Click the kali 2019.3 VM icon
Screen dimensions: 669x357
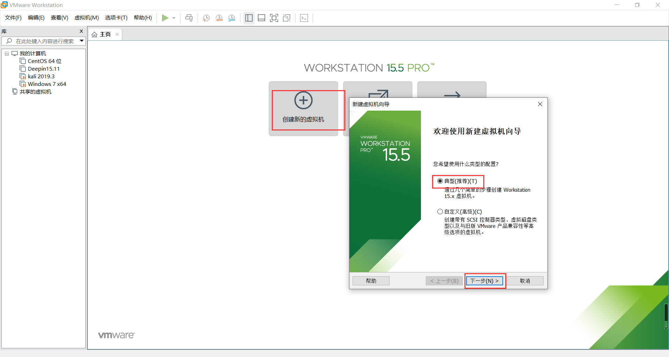pyautogui.click(x=23, y=77)
